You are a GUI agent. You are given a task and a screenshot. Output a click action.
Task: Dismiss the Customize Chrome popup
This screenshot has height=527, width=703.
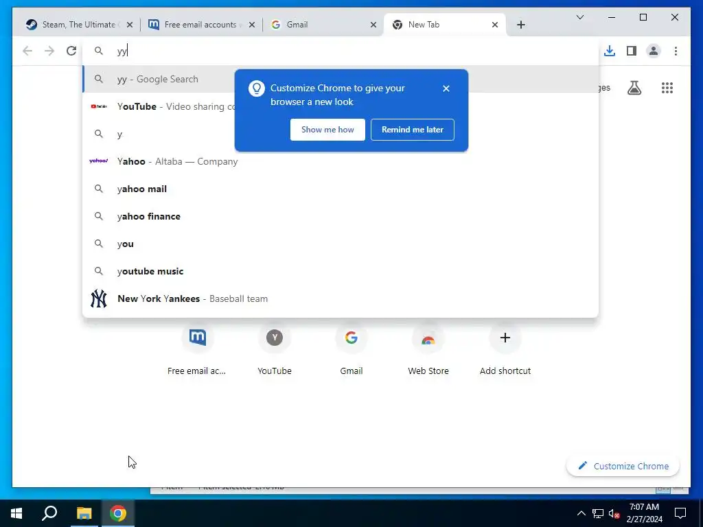[446, 89]
